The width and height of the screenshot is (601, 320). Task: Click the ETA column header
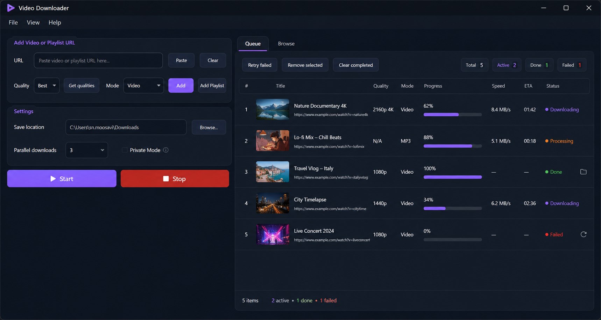click(528, 86)
